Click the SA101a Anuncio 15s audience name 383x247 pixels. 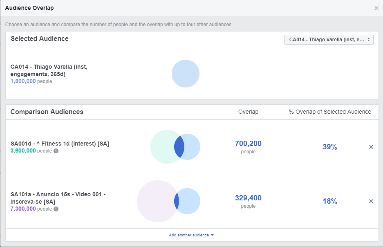[x=58, y=198]
